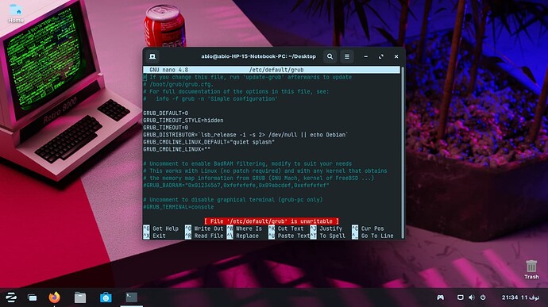Click the GNU nano 4.8 title text
The image size is (548, 307).
[169, 70]
